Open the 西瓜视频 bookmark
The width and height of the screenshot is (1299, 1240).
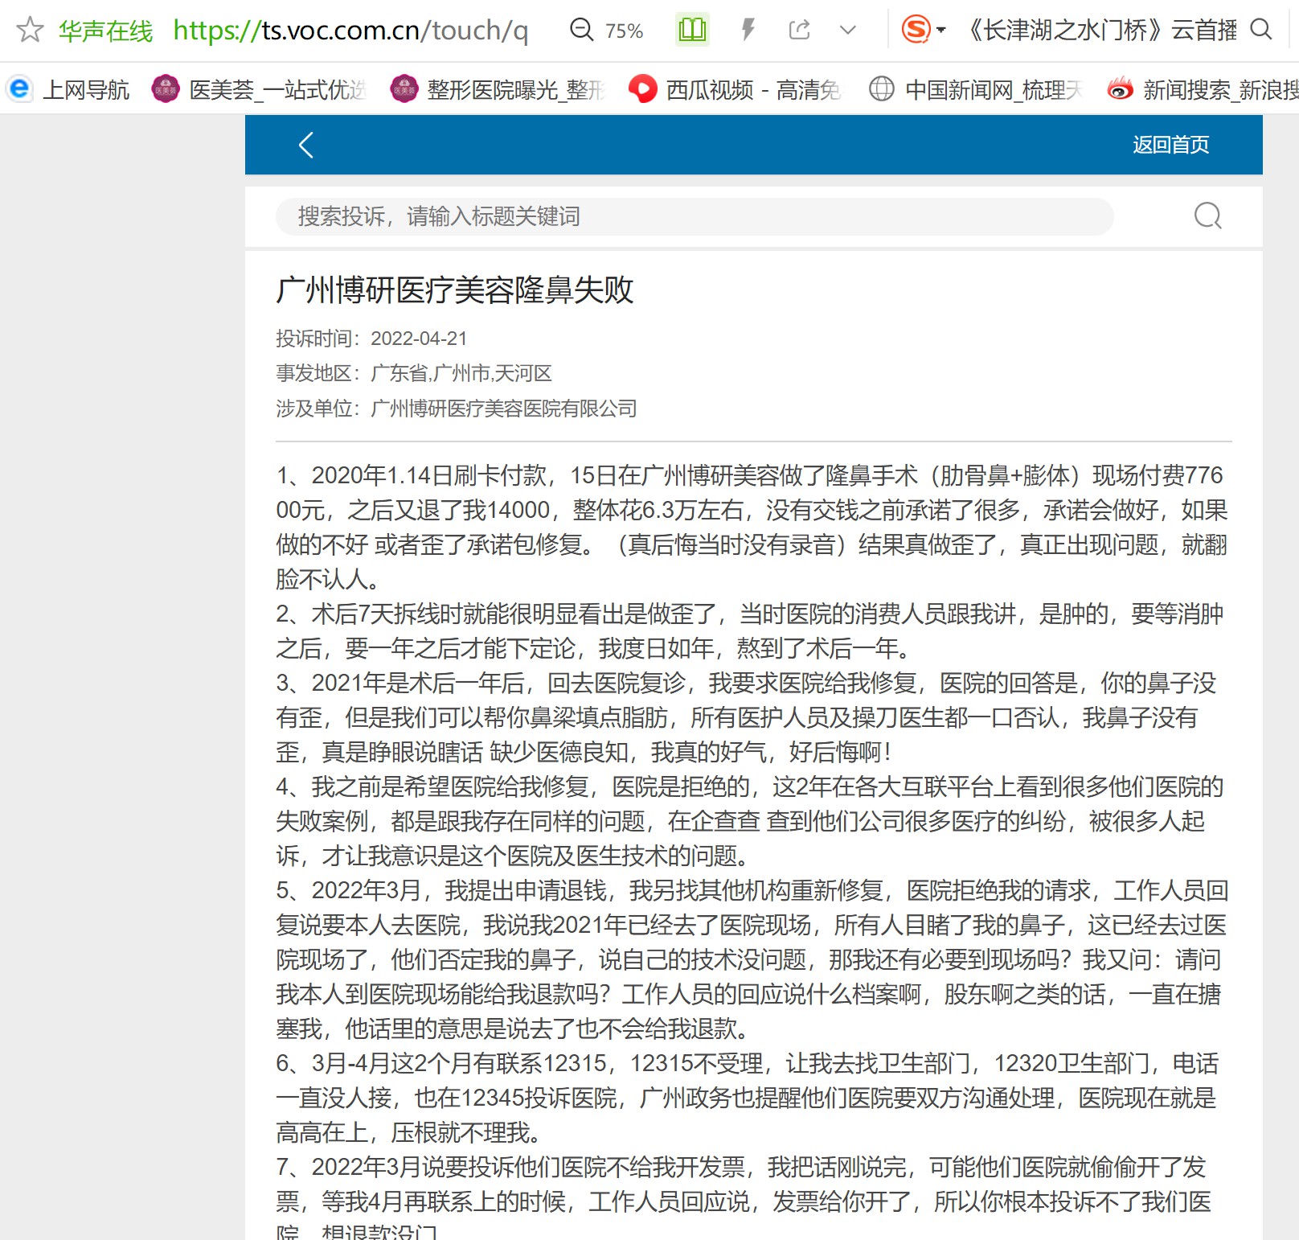coord(734,89)
